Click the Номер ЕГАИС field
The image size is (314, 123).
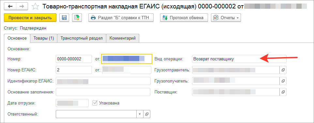pos(74,70)
